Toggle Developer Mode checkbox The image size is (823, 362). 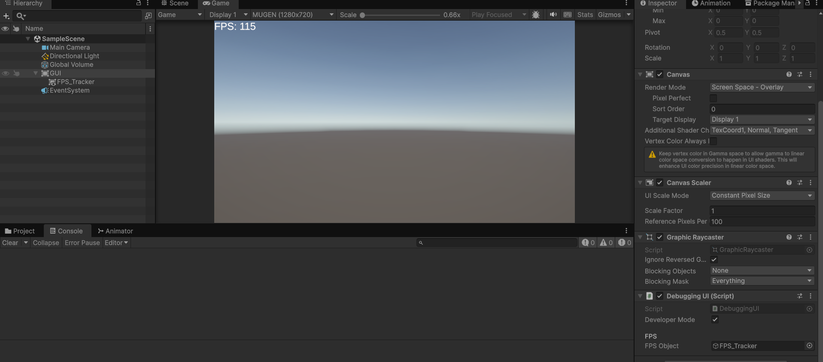tap(715, 319)
